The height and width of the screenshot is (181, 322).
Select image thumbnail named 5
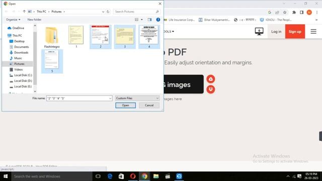[52, 61]
